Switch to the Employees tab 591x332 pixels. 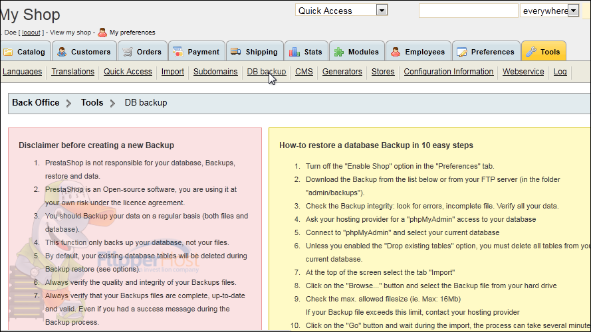[418, 51]
